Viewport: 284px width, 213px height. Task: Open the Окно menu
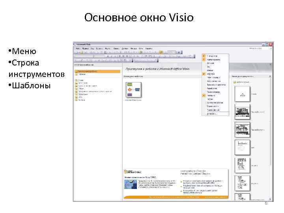coord(141,49)
